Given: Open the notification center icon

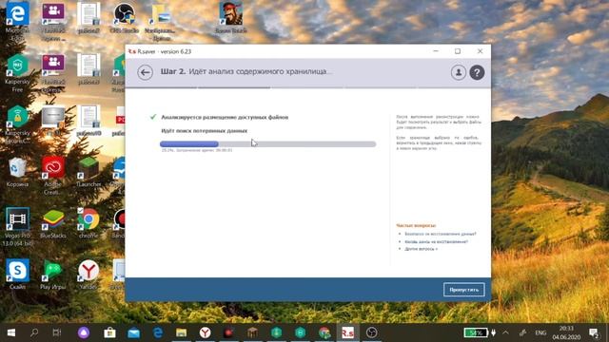Looking at the screenshot, I should point(594,332).
